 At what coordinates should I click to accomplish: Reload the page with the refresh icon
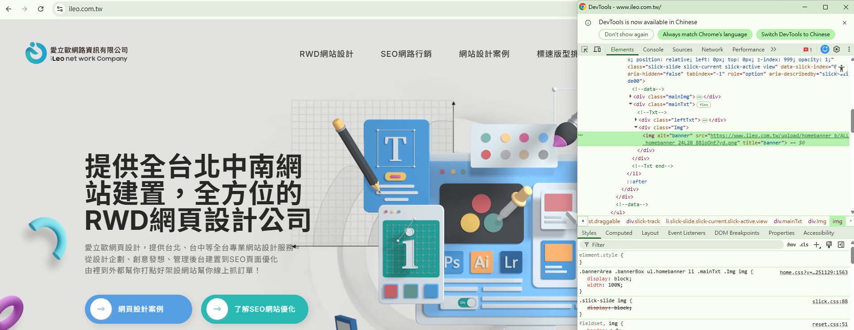41,9
